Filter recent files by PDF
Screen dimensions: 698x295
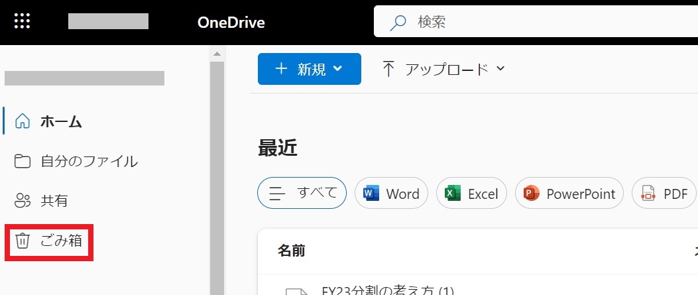[664, 193]
